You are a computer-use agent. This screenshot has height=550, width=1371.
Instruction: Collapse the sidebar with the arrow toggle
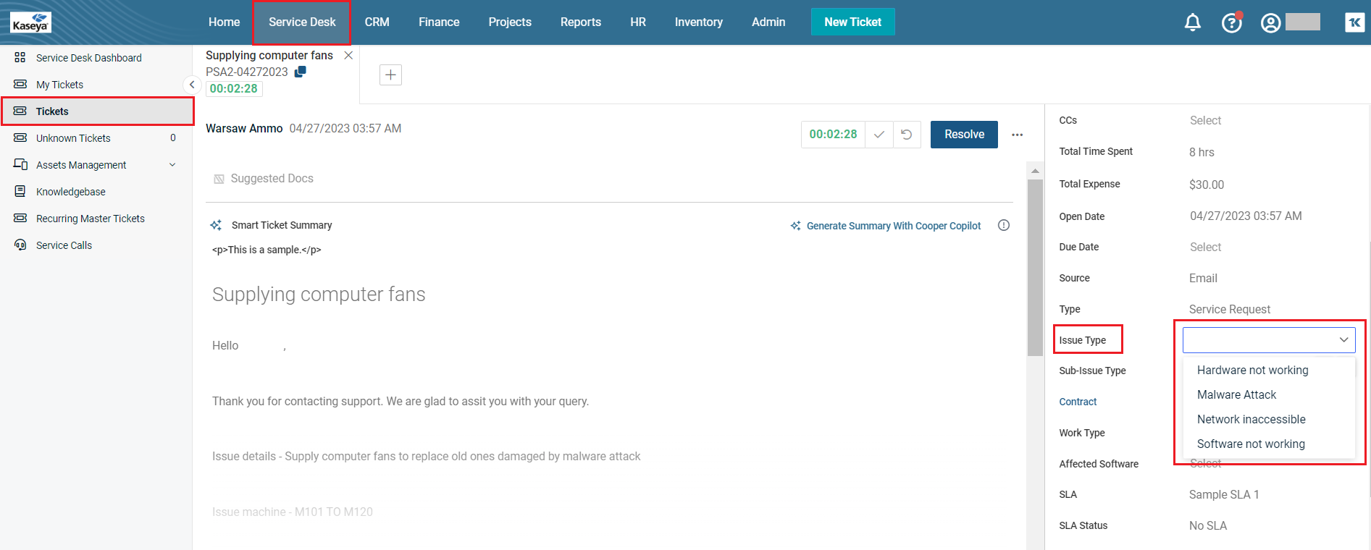click(192, 85)
